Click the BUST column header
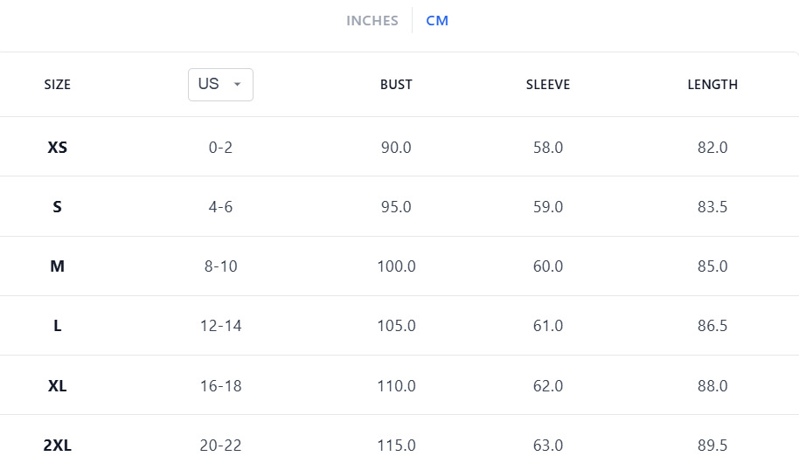 point(396,85)
